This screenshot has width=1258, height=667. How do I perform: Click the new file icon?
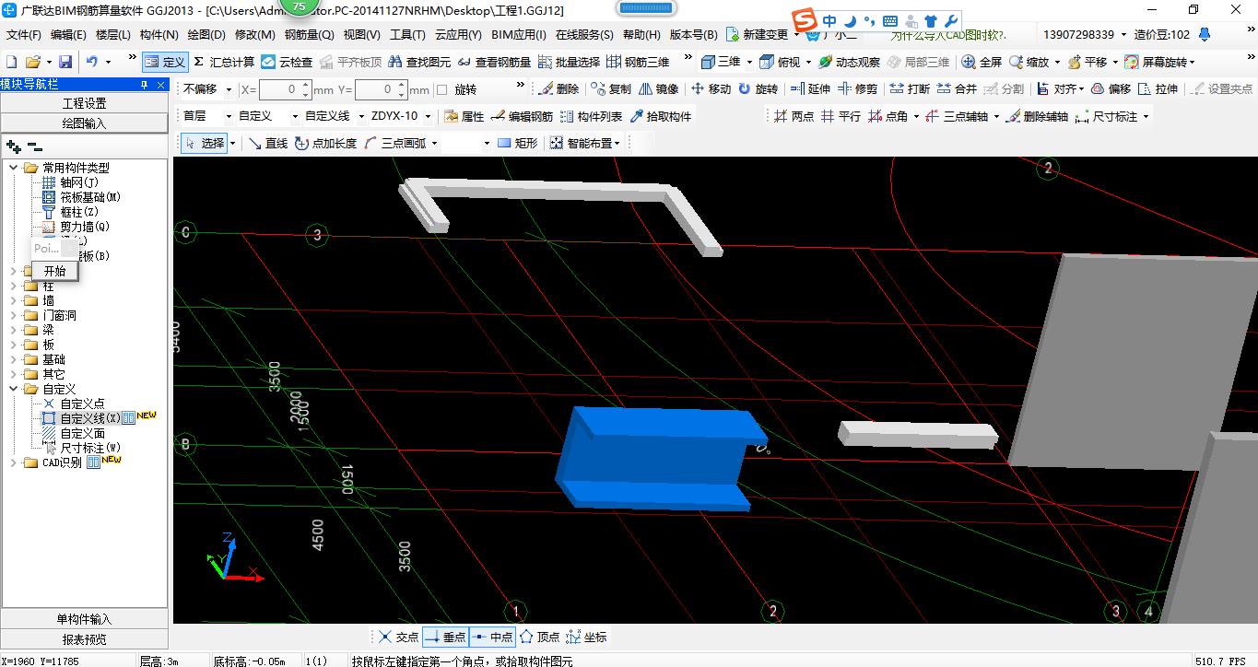[x=12, y=62]
